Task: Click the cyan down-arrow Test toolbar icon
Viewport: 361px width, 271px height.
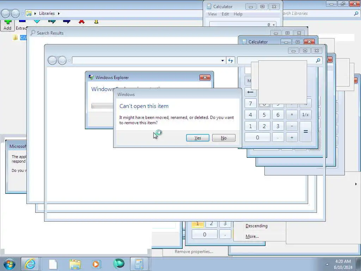Action: (37, 22)
